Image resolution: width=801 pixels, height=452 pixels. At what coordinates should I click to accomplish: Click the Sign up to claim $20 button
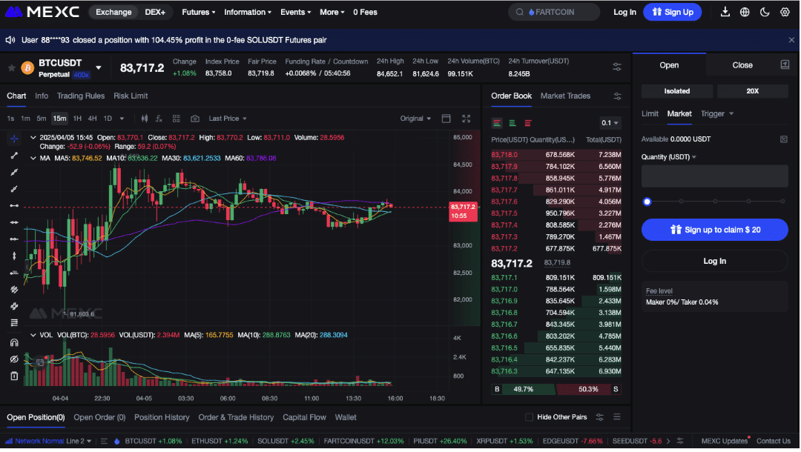714,230
